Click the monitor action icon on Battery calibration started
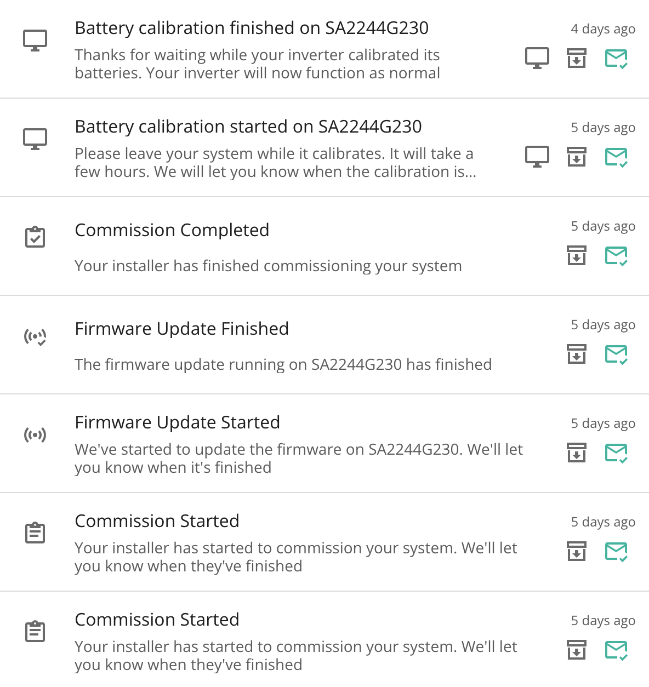 (537, 157)
